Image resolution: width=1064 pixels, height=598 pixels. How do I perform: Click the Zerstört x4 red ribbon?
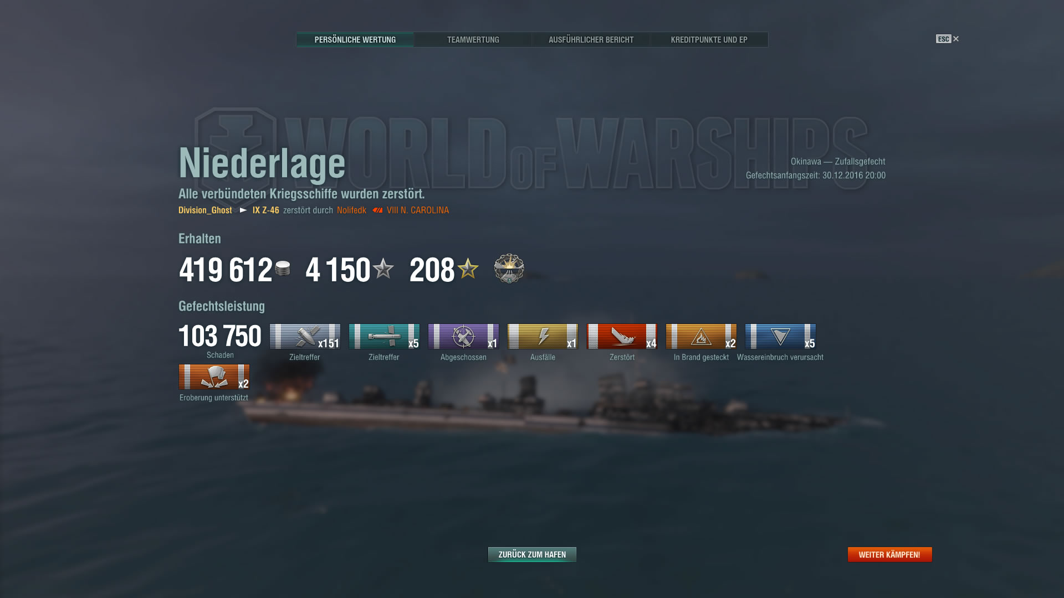tap(622, 337)
